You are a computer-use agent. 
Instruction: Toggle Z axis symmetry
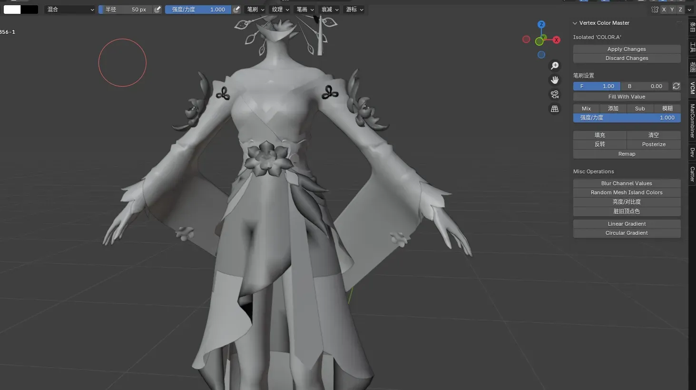[680, 10]
